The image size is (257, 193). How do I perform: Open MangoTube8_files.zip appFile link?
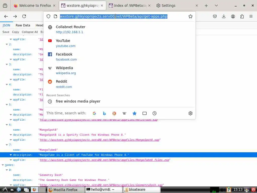(104, 160)
